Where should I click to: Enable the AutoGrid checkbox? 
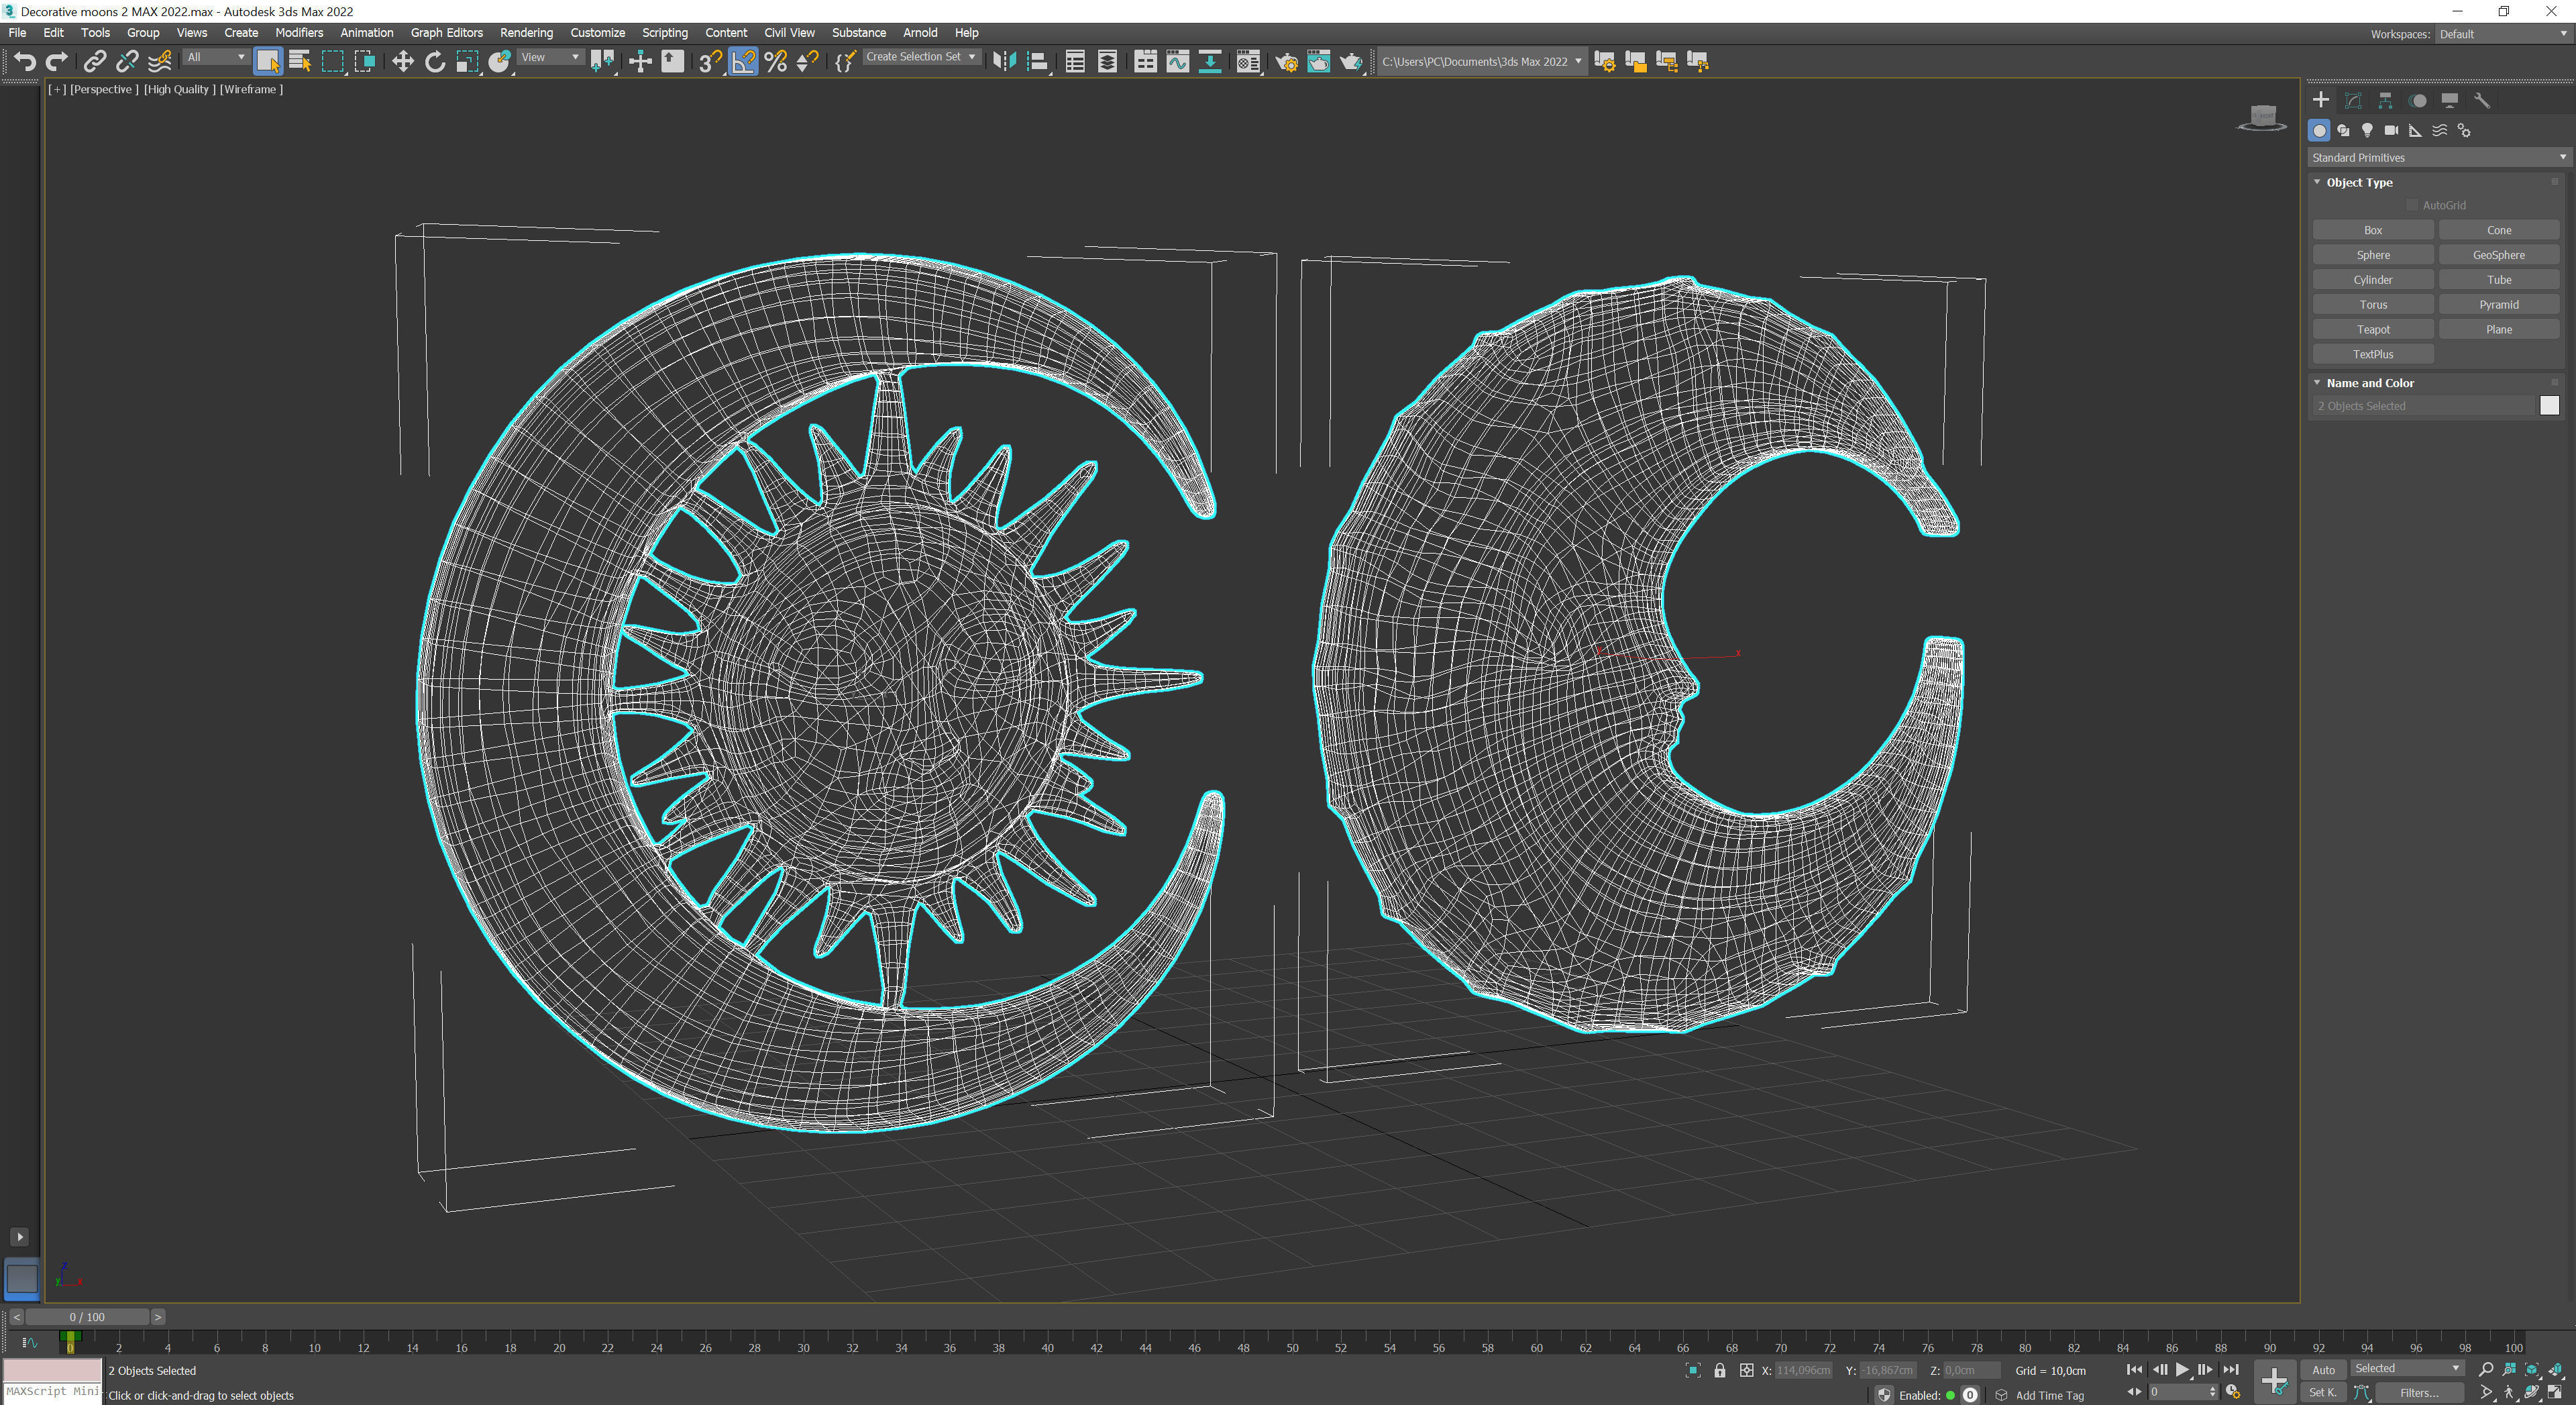tap(2412, 205)
